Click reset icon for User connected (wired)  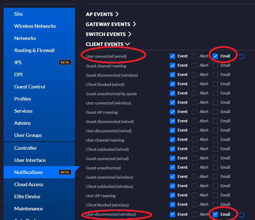[242, 56]
